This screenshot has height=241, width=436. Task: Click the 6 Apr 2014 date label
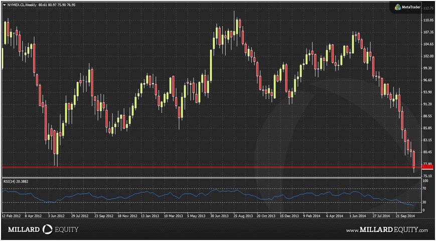point(335,216)
